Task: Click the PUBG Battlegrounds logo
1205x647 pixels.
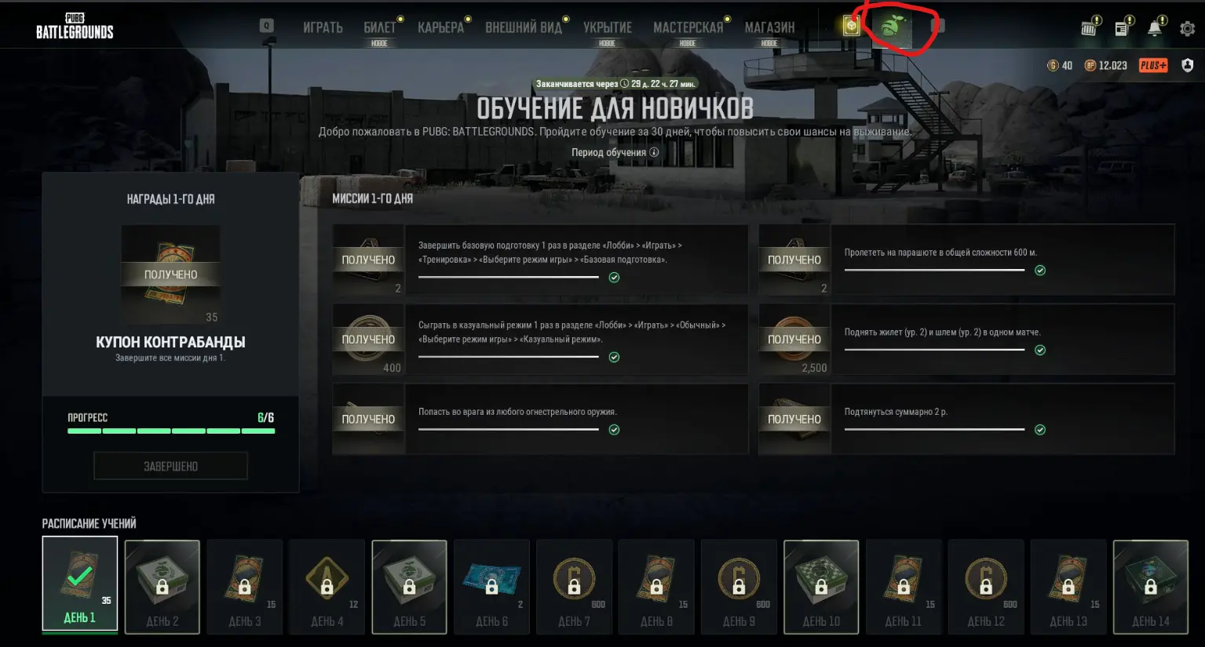Action: tap(75, 26)
